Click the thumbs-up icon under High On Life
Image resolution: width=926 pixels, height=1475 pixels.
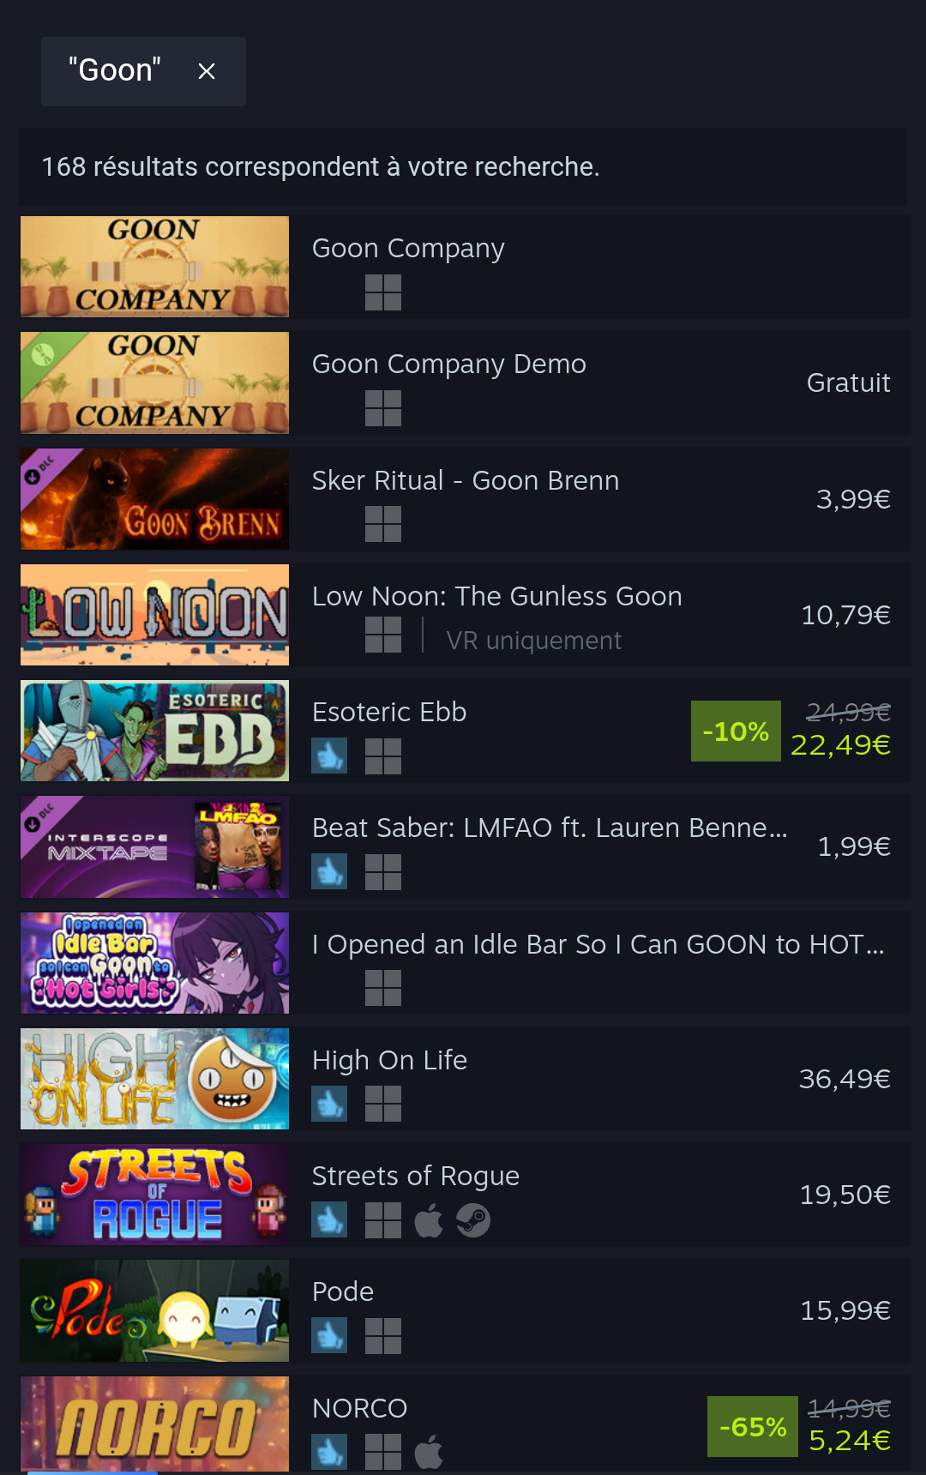pos(329,1105)
